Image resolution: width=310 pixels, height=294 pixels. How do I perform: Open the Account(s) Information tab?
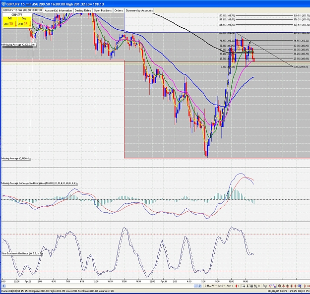[x=59, y=10]
